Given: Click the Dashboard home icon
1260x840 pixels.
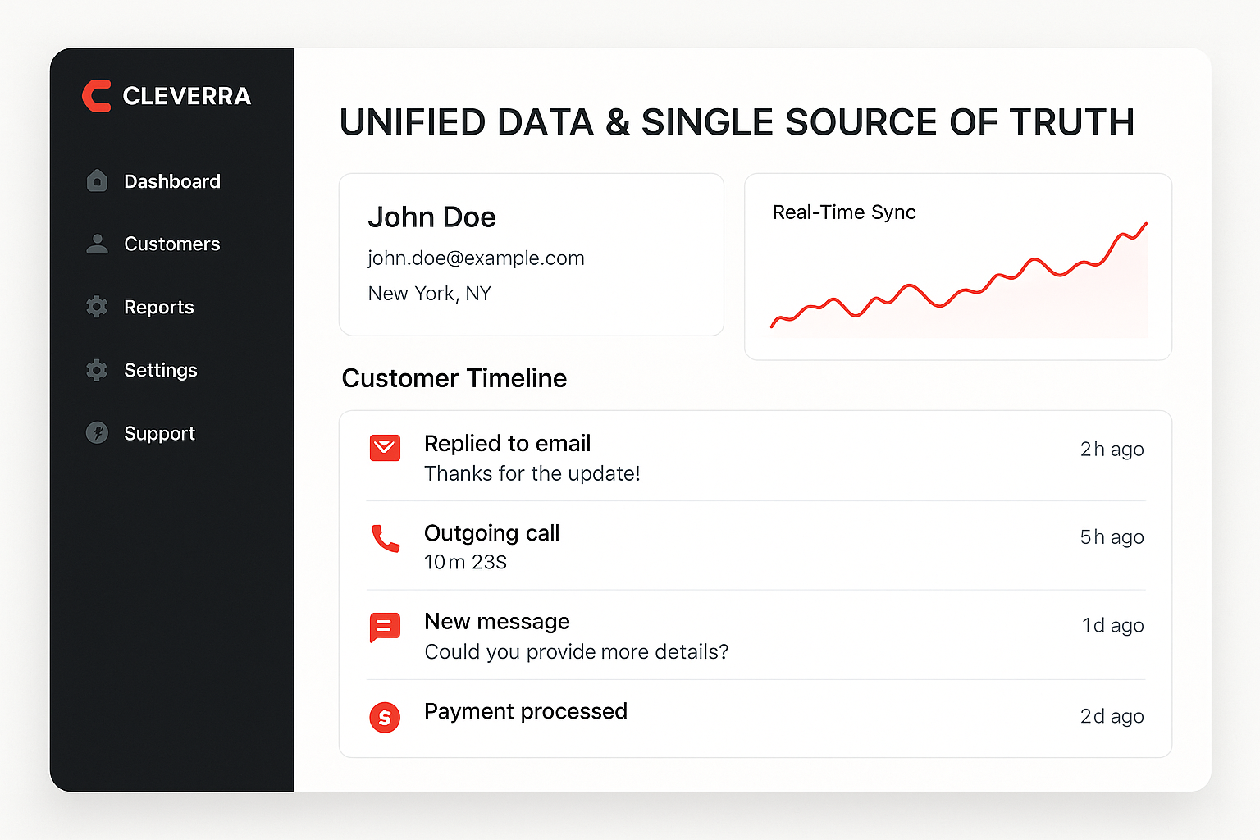Looking at the screenshot, I should click(x=97, y=180).
